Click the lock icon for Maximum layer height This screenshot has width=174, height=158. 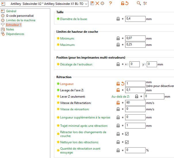coord(118,45)
